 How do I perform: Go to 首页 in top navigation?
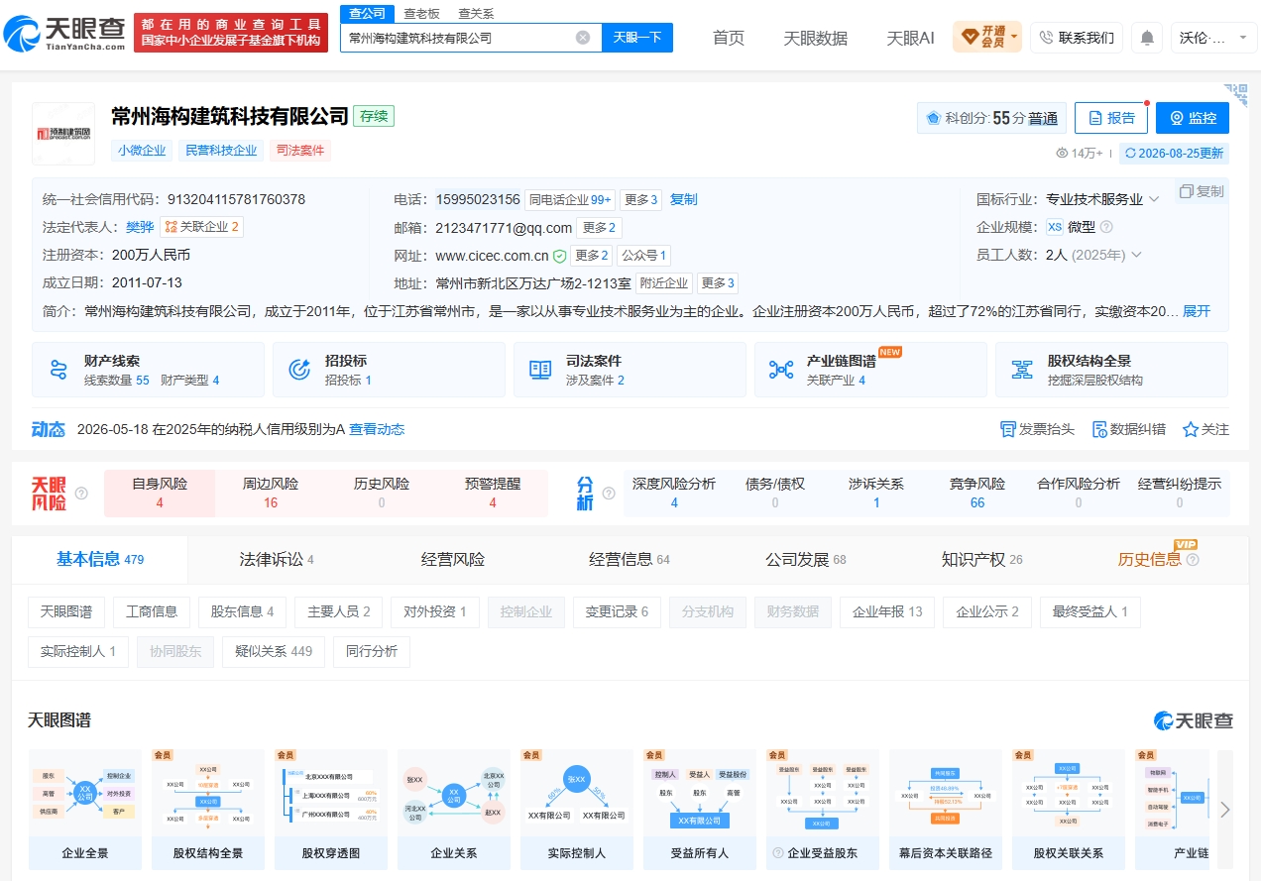coord(729,38)
